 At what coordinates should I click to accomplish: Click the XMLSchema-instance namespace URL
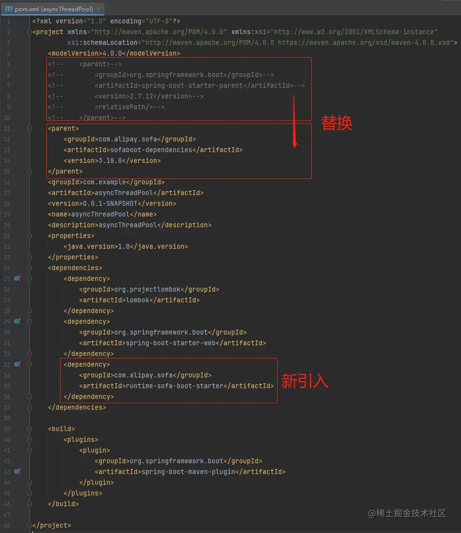354,32
